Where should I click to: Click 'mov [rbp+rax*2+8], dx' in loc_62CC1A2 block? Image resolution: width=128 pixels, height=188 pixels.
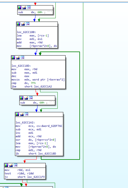click(x=36, y=147)
